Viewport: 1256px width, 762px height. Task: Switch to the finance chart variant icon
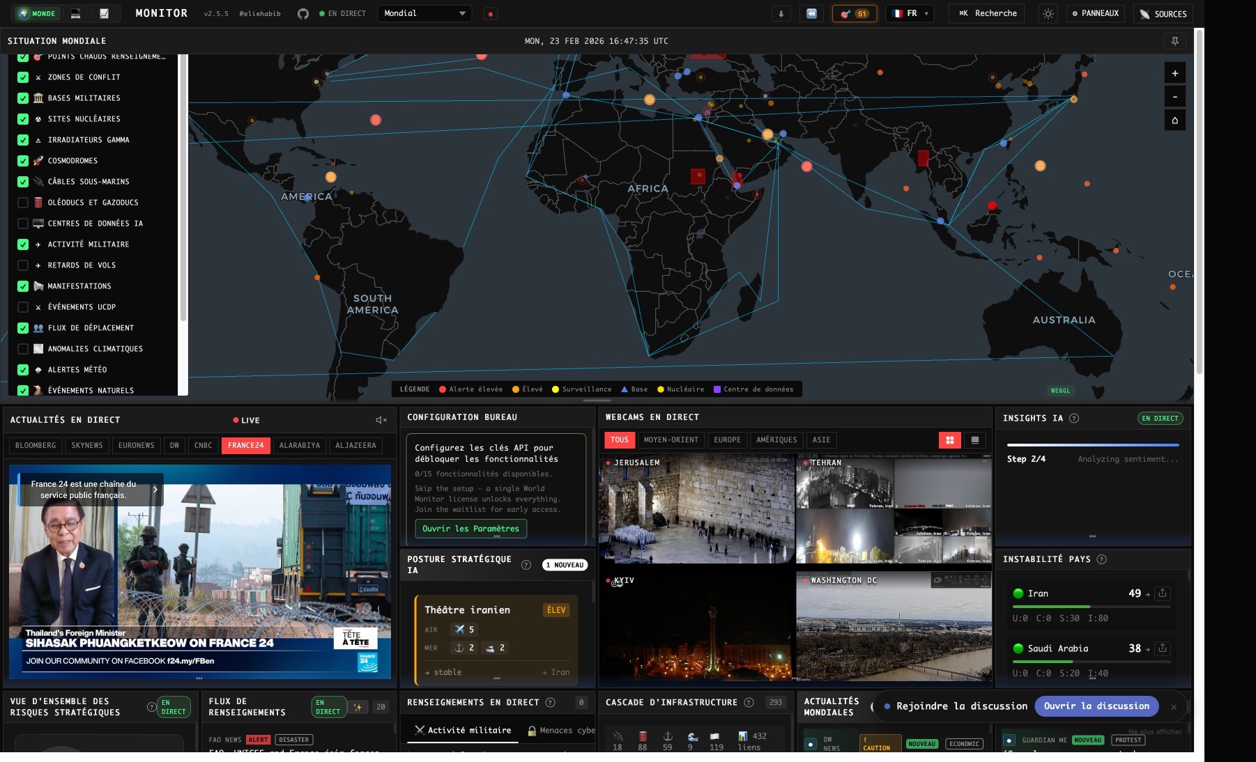pyautogui.click(x=104, y=14)
